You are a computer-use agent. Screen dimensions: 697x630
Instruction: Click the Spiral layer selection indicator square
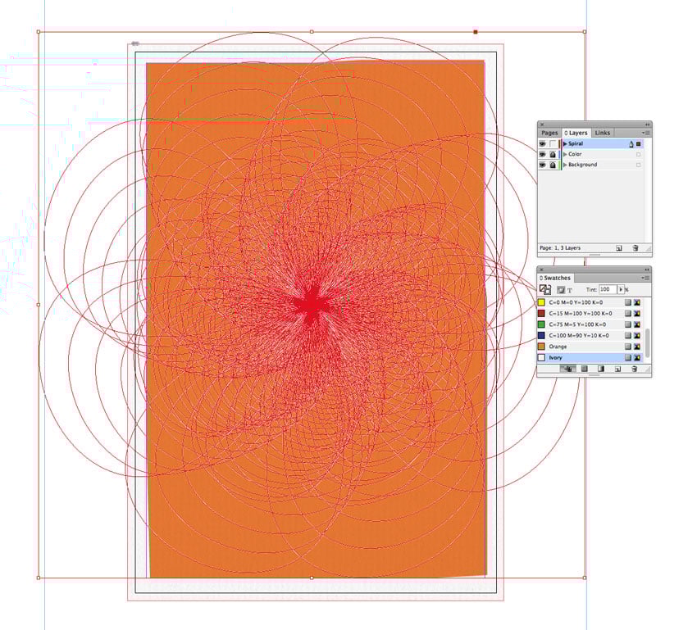click(x=639, y=144)
